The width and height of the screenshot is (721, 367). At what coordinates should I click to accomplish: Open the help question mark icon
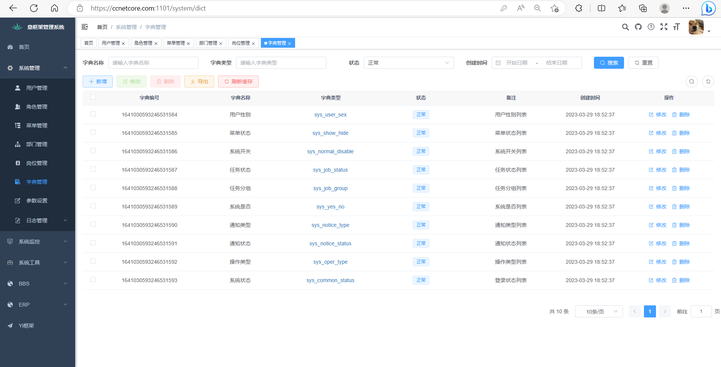pyautogui.click(x=651, y=27)
